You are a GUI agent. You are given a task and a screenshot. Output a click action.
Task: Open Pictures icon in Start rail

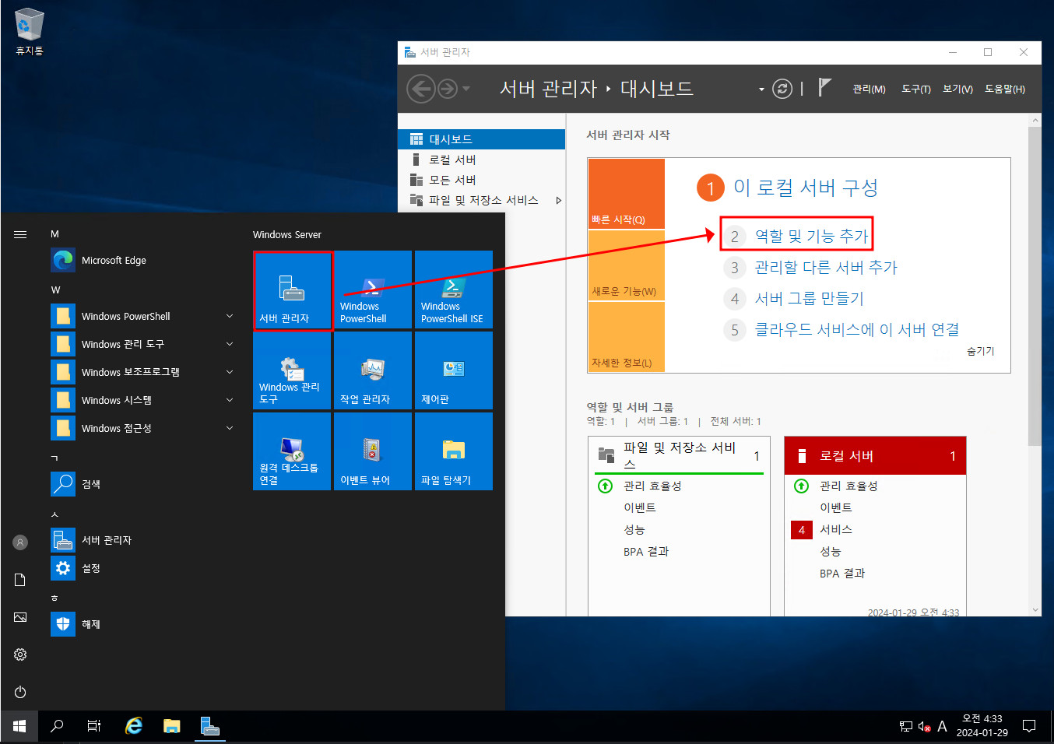[20, 617]
